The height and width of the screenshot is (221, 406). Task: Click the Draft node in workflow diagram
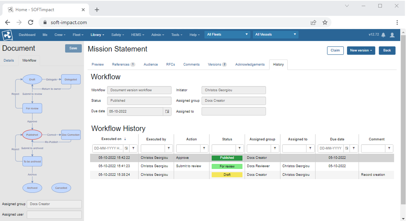(32, 80)
